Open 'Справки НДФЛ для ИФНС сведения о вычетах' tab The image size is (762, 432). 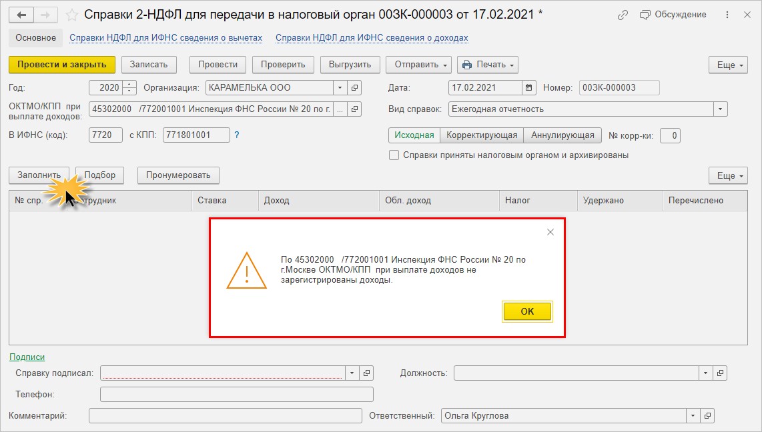(165, 38)
